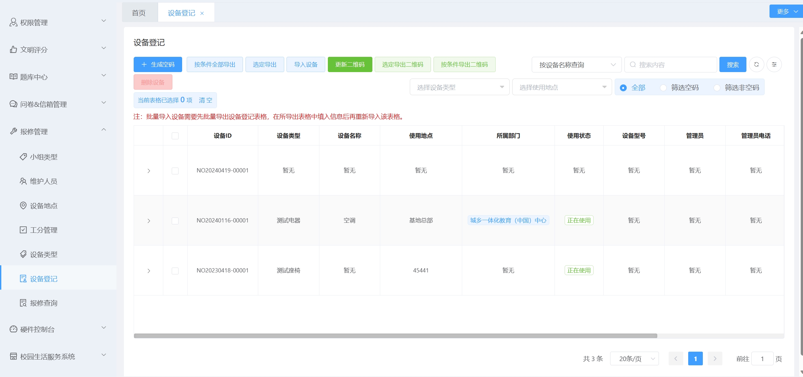The height and width of the screenshot is (377, 803).
Task: Check the row NO20240419-00001 checkbox
Action: click(x=175, y=171)
